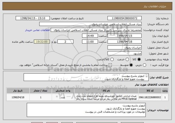Image resolution: width=175 pixels, height=123 pixels.
Task: Click the validity date field 1398/04/18
Action: click(125, 42)
